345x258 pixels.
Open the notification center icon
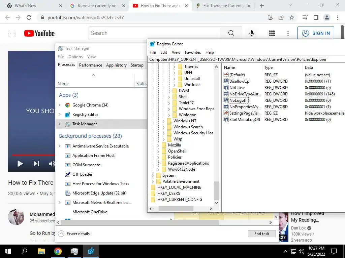coord(334,251)
